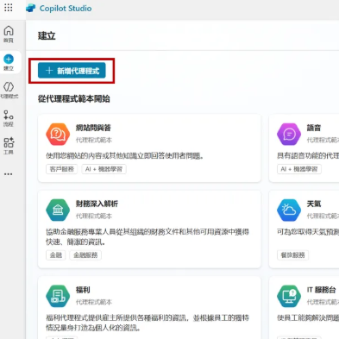The width and height of the screenshot is (339, 339).
Task: Open the 財務深入解析 template title
Action: click(97, 204)
